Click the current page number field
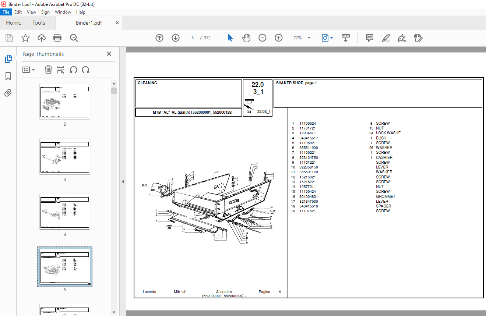The image size is (486, 316). (193, 38)
